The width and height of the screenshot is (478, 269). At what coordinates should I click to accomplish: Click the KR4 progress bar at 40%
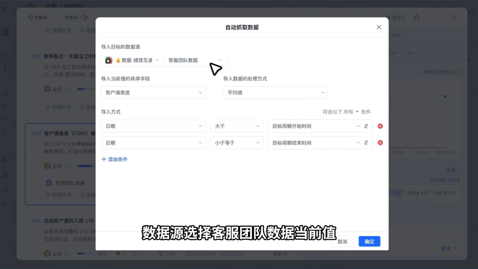pos(86,254)
